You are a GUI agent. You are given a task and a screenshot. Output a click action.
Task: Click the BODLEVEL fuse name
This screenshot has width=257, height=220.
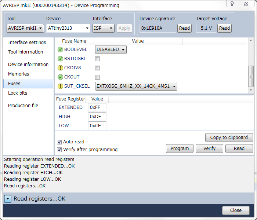pos(76,49)
